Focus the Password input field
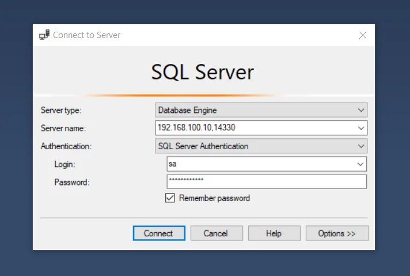410x276 pixels. point(267,182)
